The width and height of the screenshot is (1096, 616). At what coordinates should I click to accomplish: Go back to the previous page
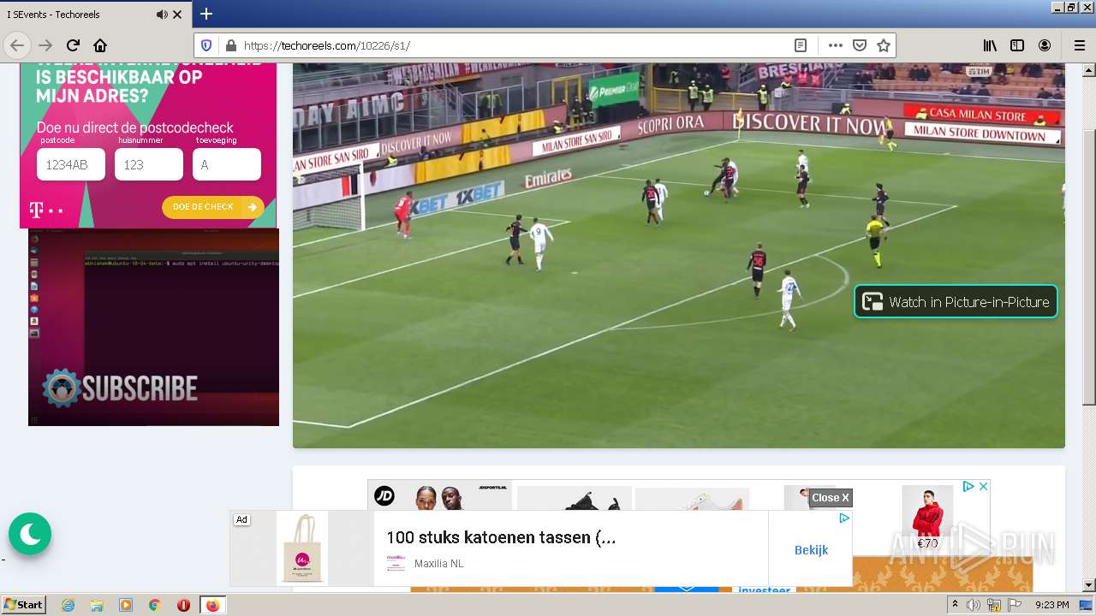(x=17, y=45)
